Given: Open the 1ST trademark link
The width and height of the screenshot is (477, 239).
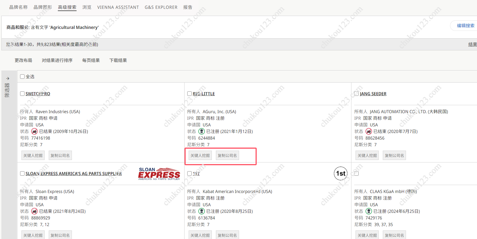Looking at the screenshot, I should (196, 173).
